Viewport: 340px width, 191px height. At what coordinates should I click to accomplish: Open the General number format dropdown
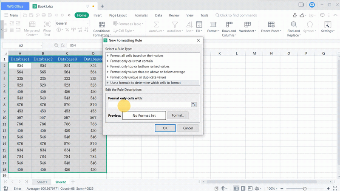click(x=71, y=23)
